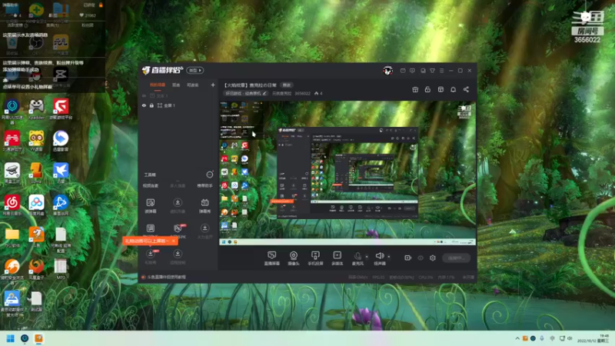Open the round blue app in the taskbar
Image resolution: width=615 pixels, height=346 pixels.
25,338
